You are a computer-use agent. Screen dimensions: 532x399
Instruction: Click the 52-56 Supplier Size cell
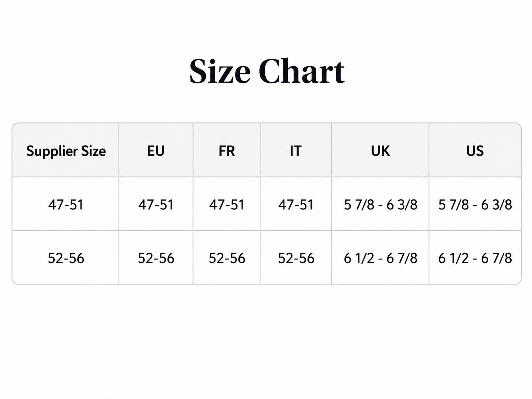click(x=66, y=258)
